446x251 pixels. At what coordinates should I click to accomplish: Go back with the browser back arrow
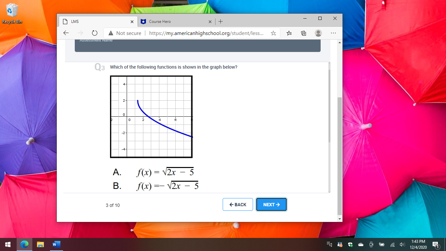coord(66,33)
